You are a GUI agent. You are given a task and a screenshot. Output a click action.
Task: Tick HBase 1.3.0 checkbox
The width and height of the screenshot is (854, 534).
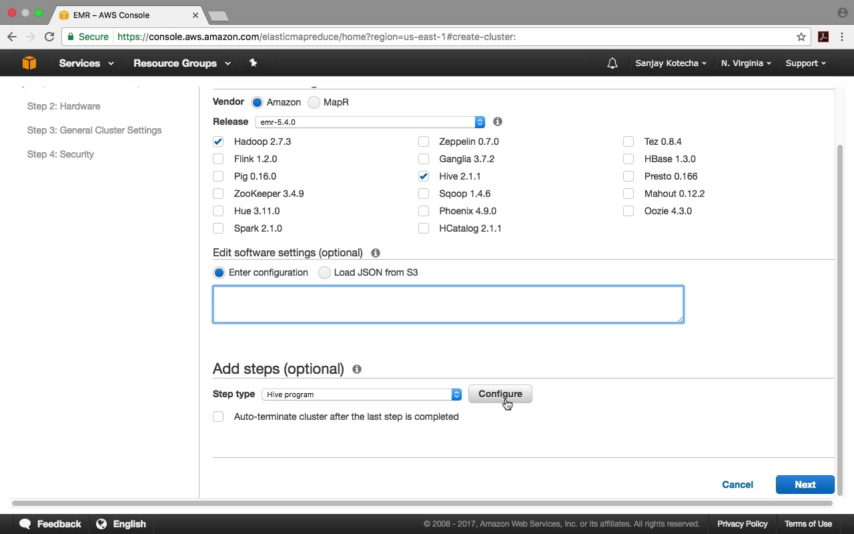[x=628, y=159]
